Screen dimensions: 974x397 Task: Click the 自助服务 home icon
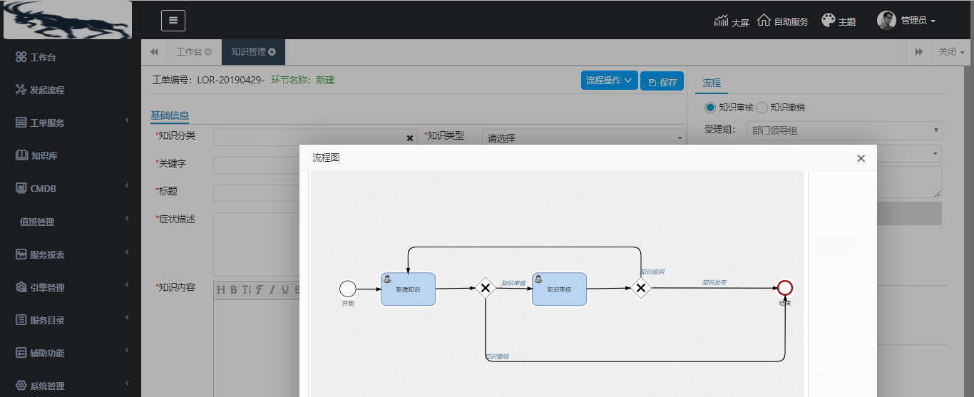[764, 21]
